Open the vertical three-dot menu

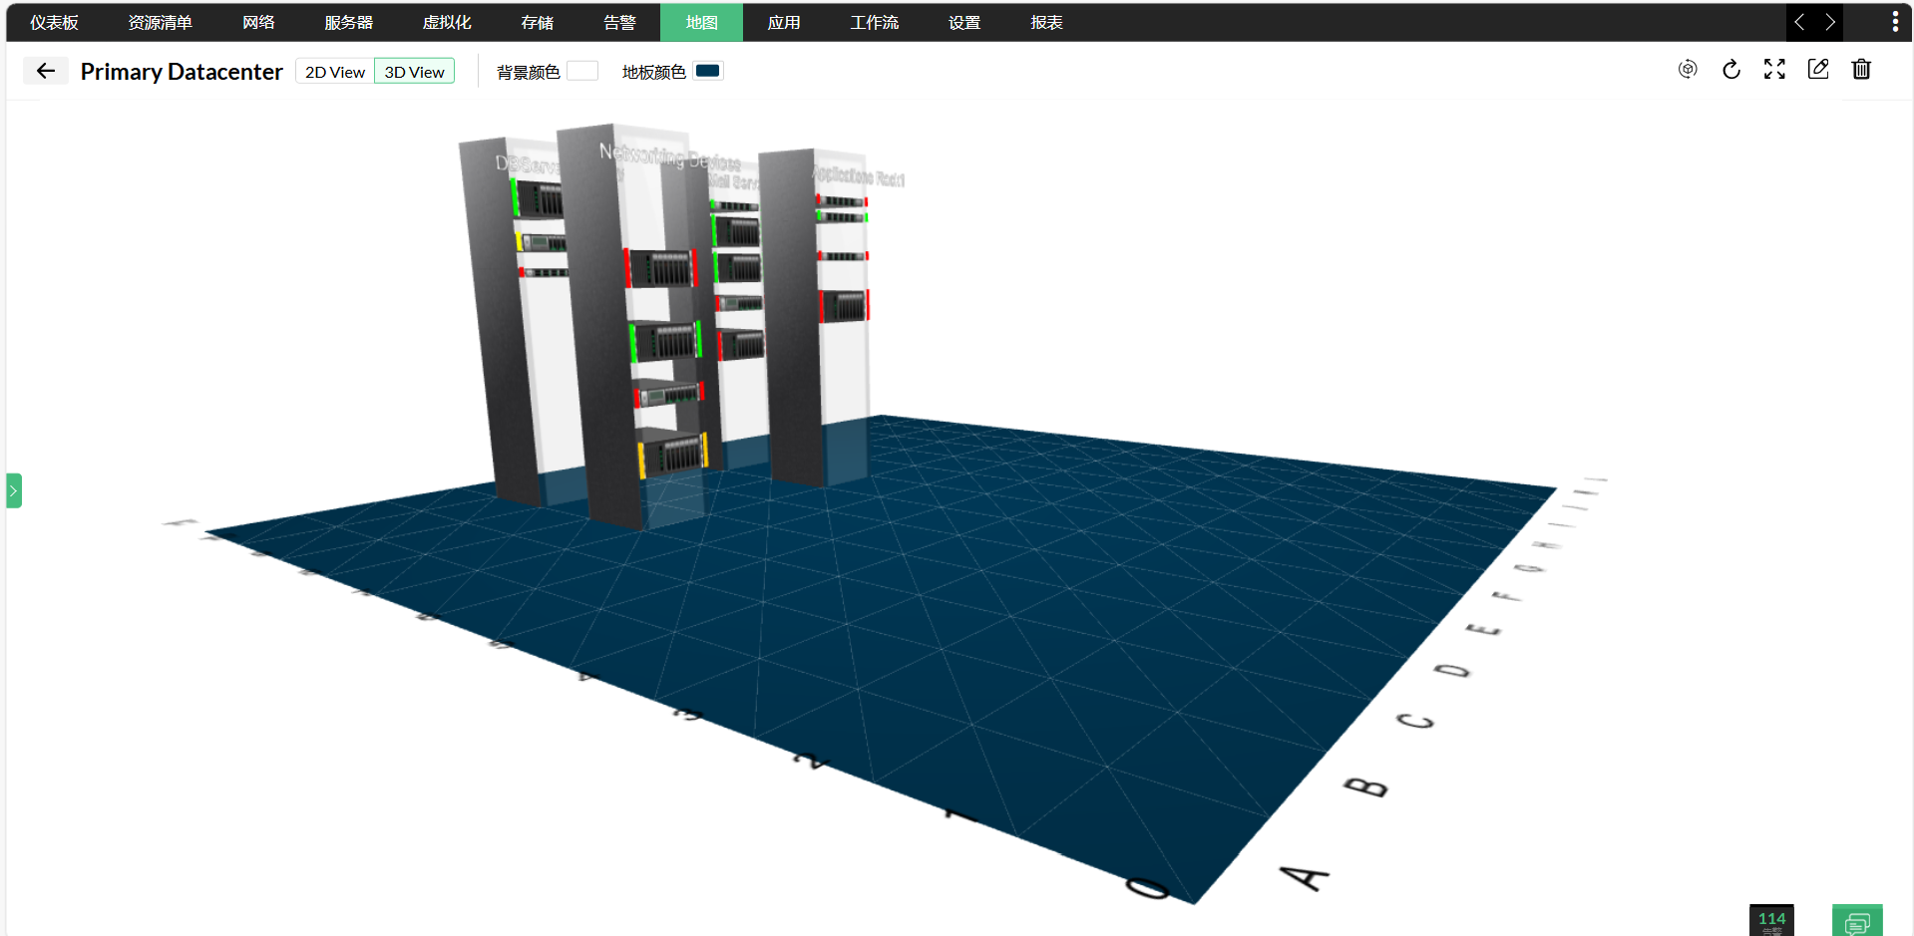click(x=1895, y=22)
